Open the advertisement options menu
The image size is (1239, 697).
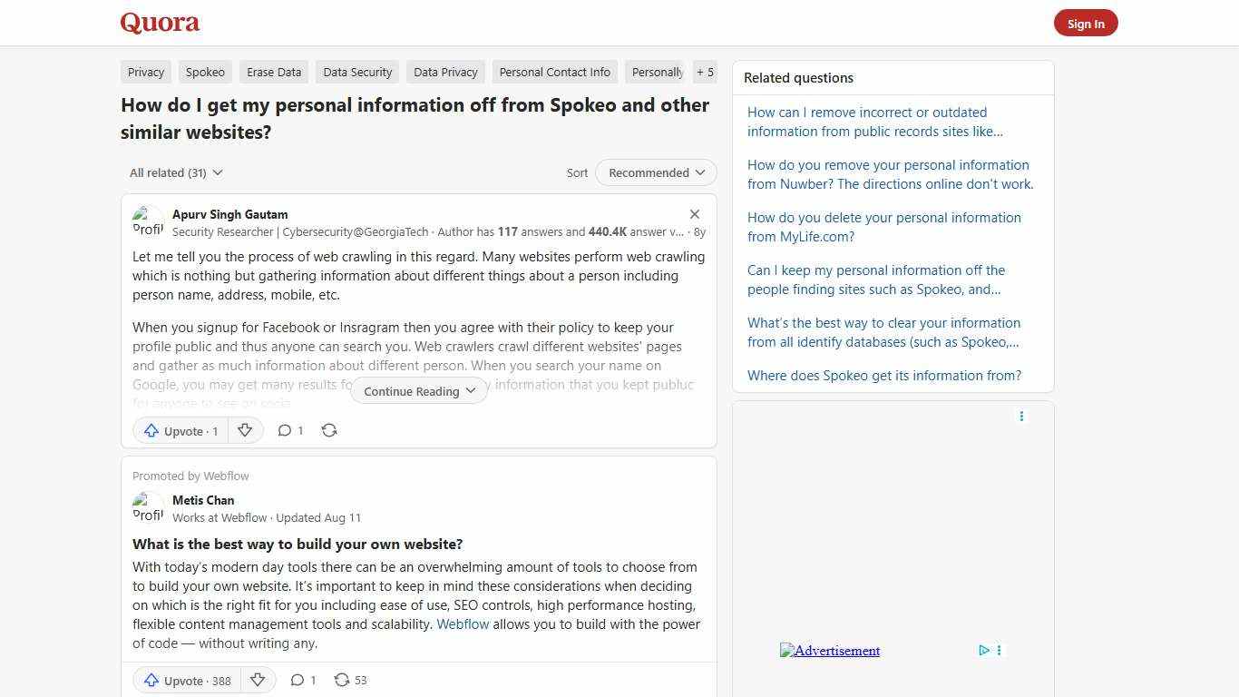point(1021,417)
